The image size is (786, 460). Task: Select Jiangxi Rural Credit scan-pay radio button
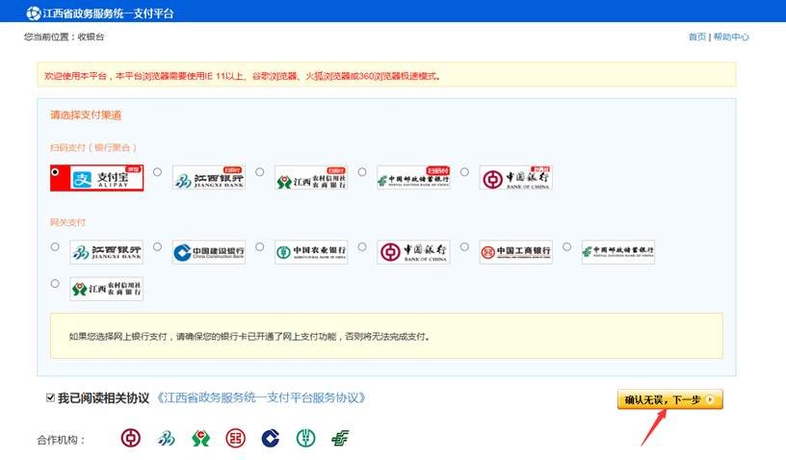(x=260, y=171)
